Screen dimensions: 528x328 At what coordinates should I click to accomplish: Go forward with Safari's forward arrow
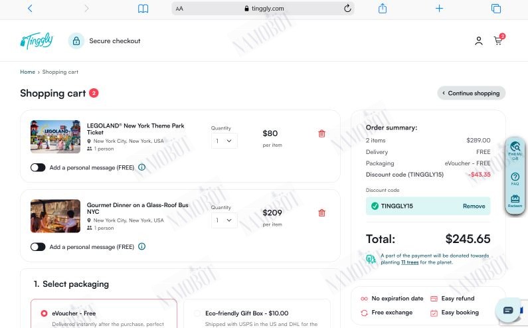(x=86, y=9)
